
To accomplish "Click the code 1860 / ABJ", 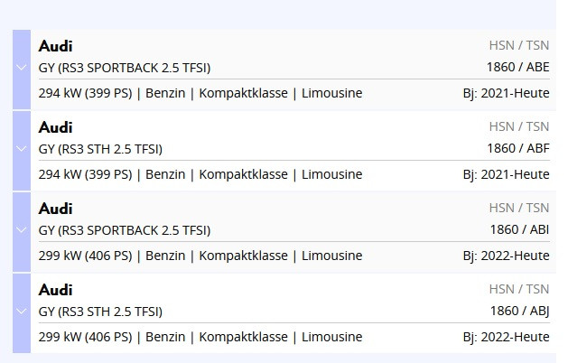I will (x=519, y=311).
